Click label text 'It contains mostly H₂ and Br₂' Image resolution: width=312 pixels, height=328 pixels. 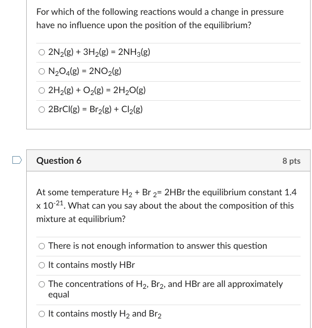click(x=105, y=314)
